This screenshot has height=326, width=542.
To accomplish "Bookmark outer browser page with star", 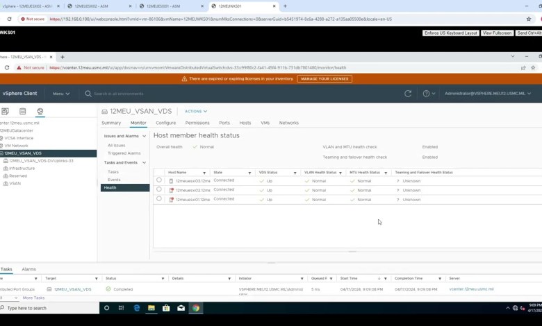I will coord(529,19).
